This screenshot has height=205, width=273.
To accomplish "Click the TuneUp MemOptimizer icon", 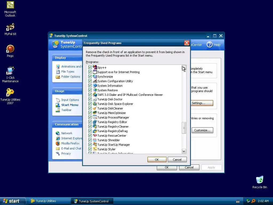I will (95, 113).
